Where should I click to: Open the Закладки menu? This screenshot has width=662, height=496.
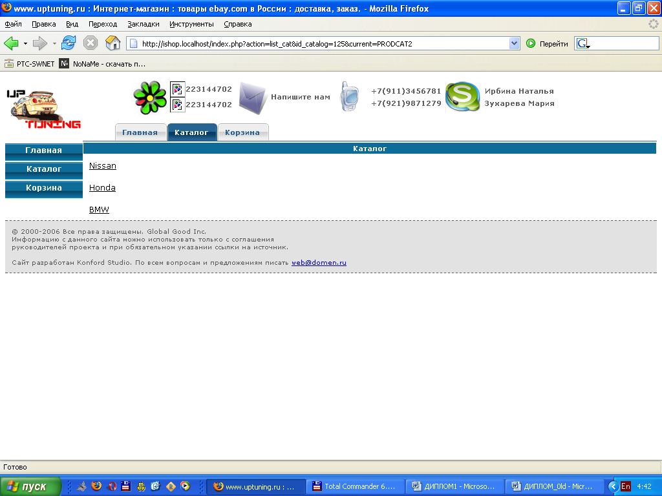point(144,24)
